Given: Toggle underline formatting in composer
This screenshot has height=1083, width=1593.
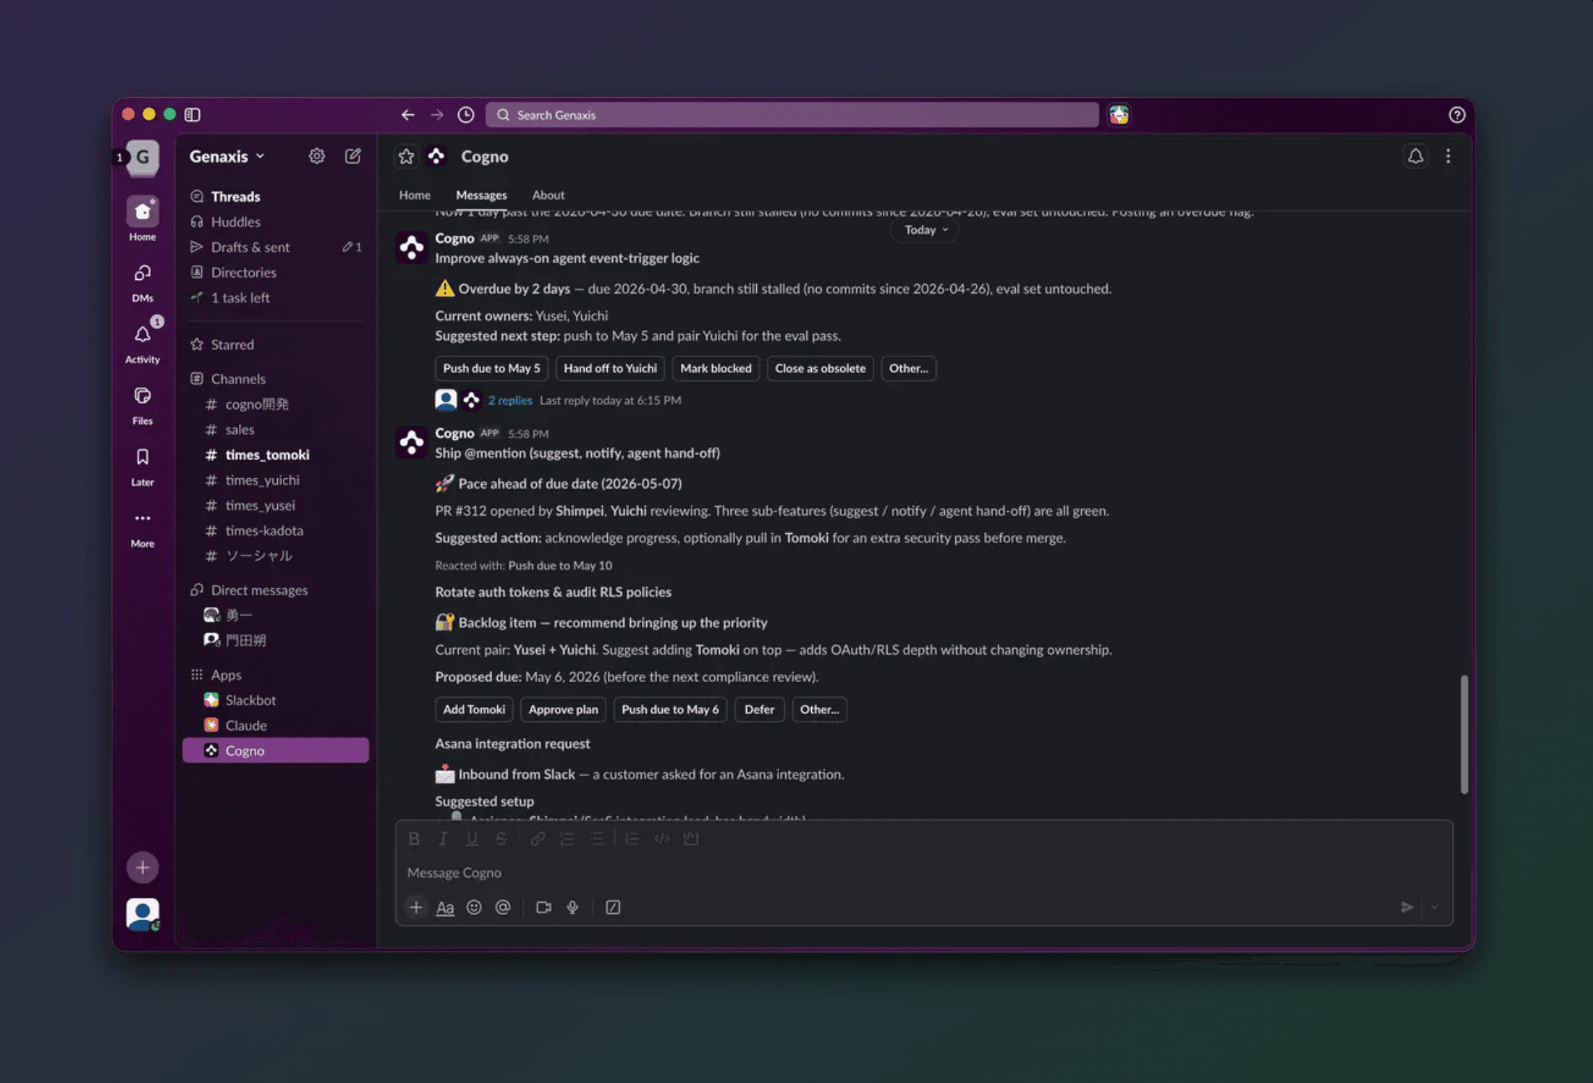Looking at the screenshot, I should (x=472, y=839).
